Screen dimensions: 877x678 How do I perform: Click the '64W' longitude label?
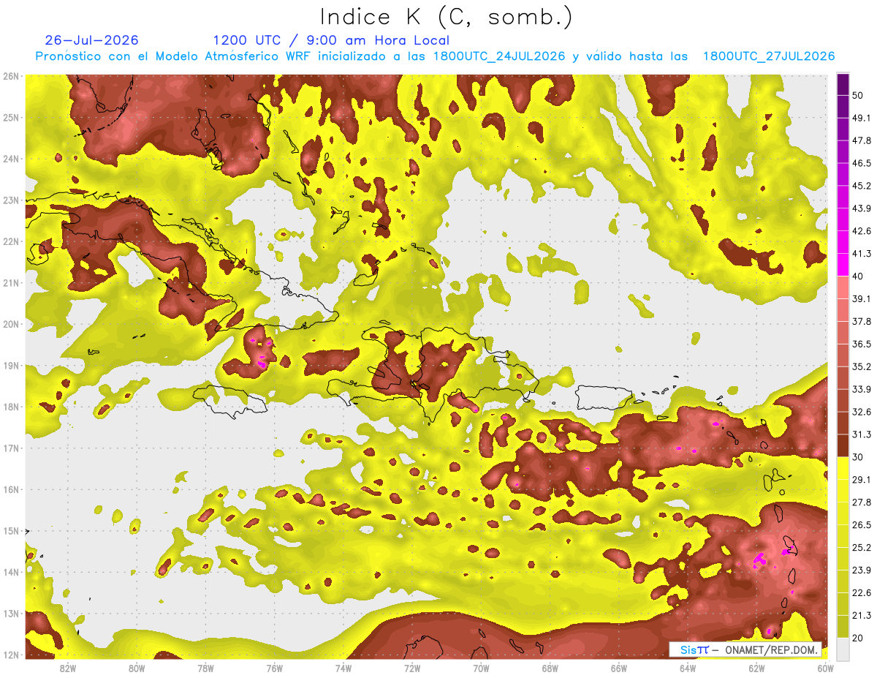click(x=688, y=668)
